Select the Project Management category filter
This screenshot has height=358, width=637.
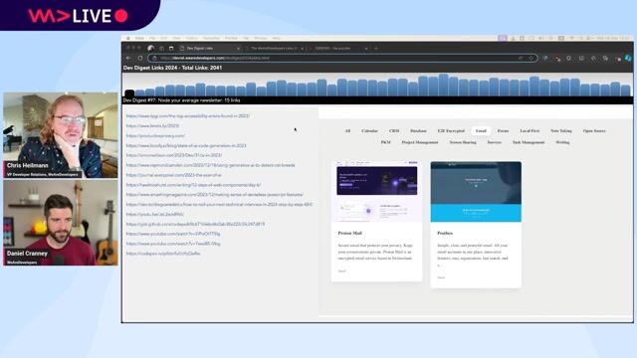coord(420,142)
